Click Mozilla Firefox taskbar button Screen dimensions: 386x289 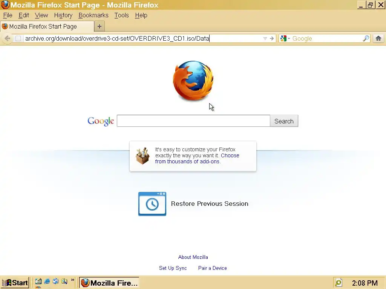click(109, 283)
